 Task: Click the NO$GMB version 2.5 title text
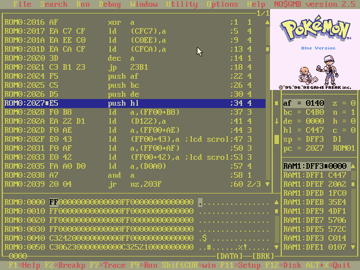(314, 4)
